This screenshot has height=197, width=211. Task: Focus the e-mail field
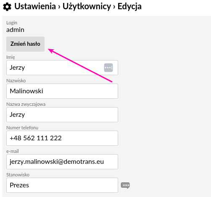point(62,162)
